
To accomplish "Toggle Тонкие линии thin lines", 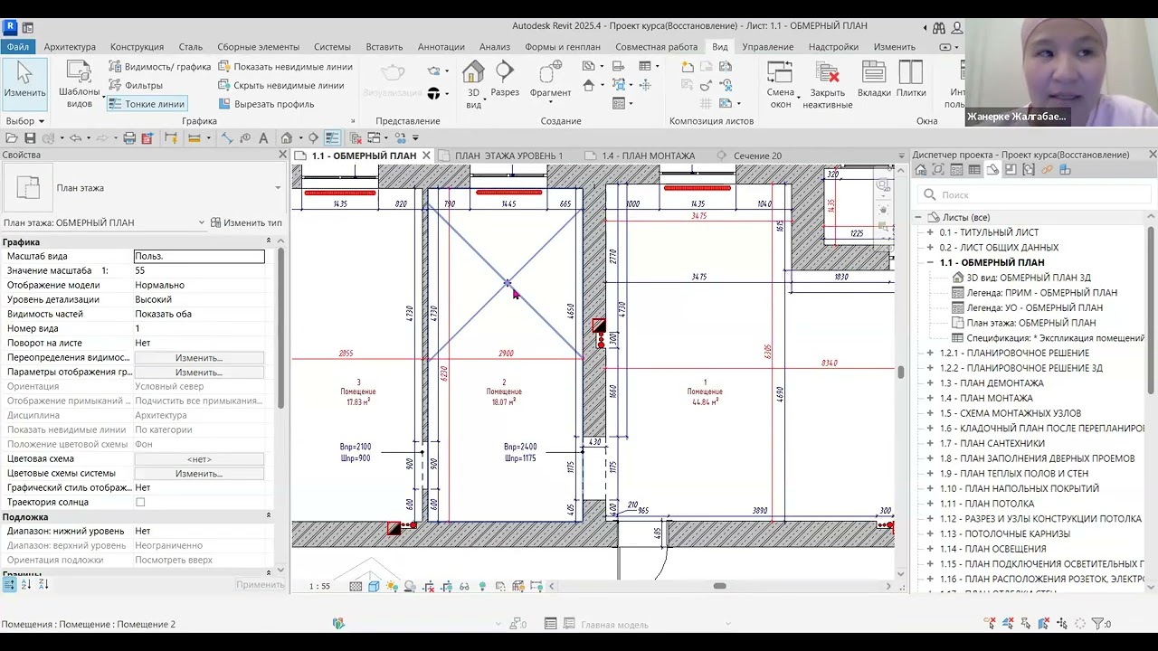I will point(147,104).
